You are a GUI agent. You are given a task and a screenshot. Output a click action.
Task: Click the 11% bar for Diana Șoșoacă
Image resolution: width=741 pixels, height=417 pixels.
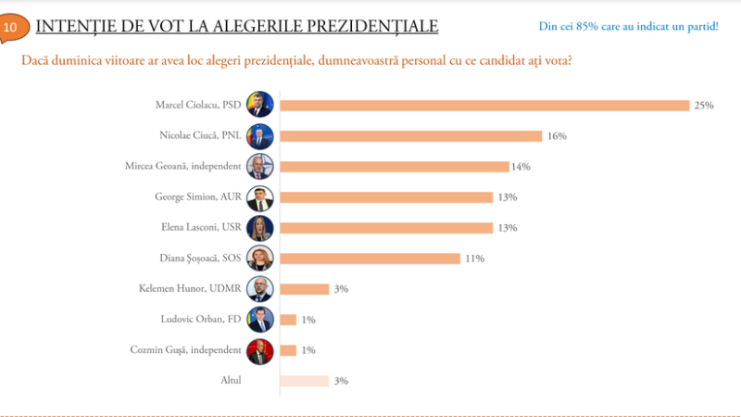pos(370,258)
